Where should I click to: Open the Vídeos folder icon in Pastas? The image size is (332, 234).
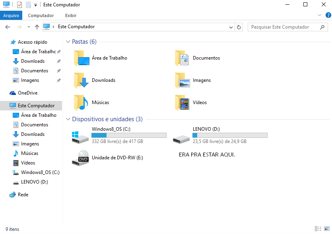point(183,102)
